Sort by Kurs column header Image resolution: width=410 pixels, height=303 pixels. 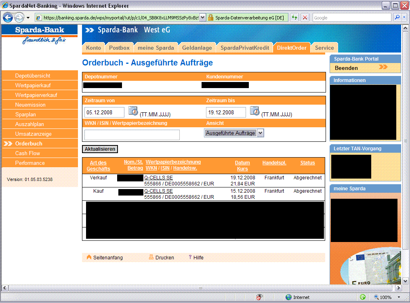pos(242,169)
